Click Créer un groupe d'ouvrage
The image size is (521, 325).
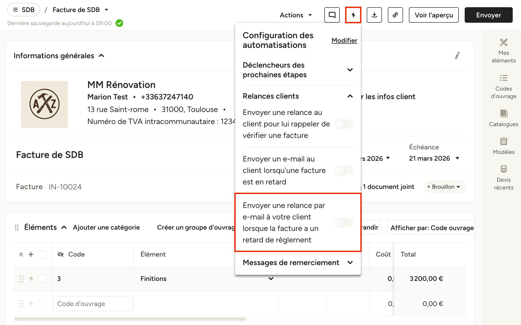pyautogui.click(x=196, y=227)
